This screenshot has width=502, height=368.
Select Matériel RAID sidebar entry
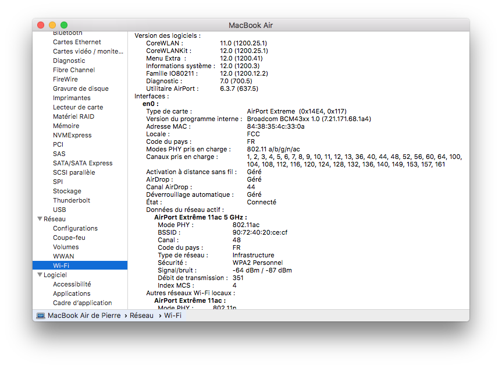coord(74,116)
